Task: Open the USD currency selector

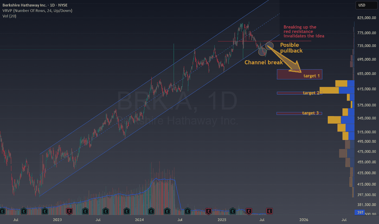Action: [x=366, y=5]
